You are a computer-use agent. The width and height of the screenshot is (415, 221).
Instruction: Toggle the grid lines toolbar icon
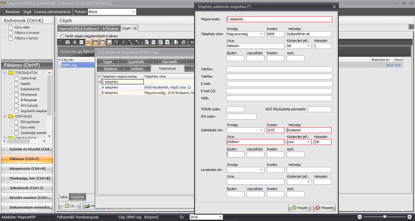click(x=88, y=42)
